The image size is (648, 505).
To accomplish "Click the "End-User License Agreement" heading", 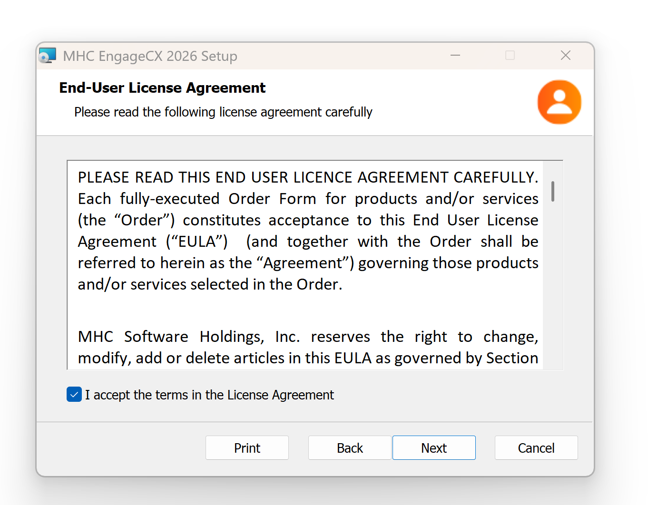I will pos(162,88).
